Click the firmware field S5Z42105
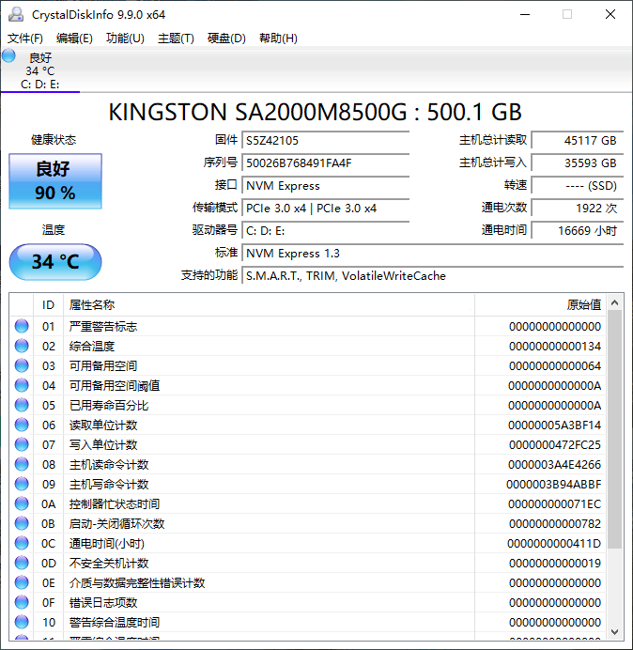This screenshot has height=650, width=633. (x=325, y=141)
